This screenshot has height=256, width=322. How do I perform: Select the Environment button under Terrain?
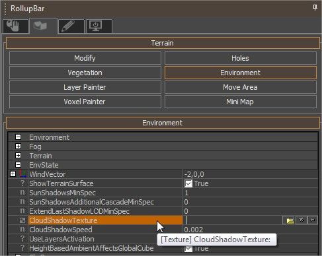[240, 73]
